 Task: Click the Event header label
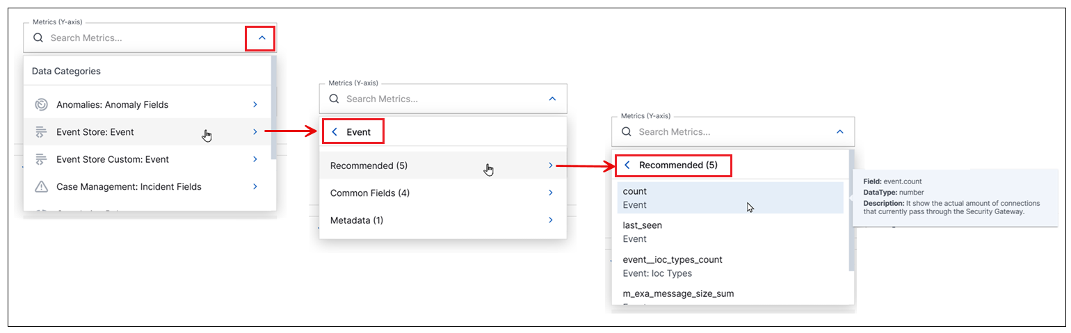[x=359, y=131]
